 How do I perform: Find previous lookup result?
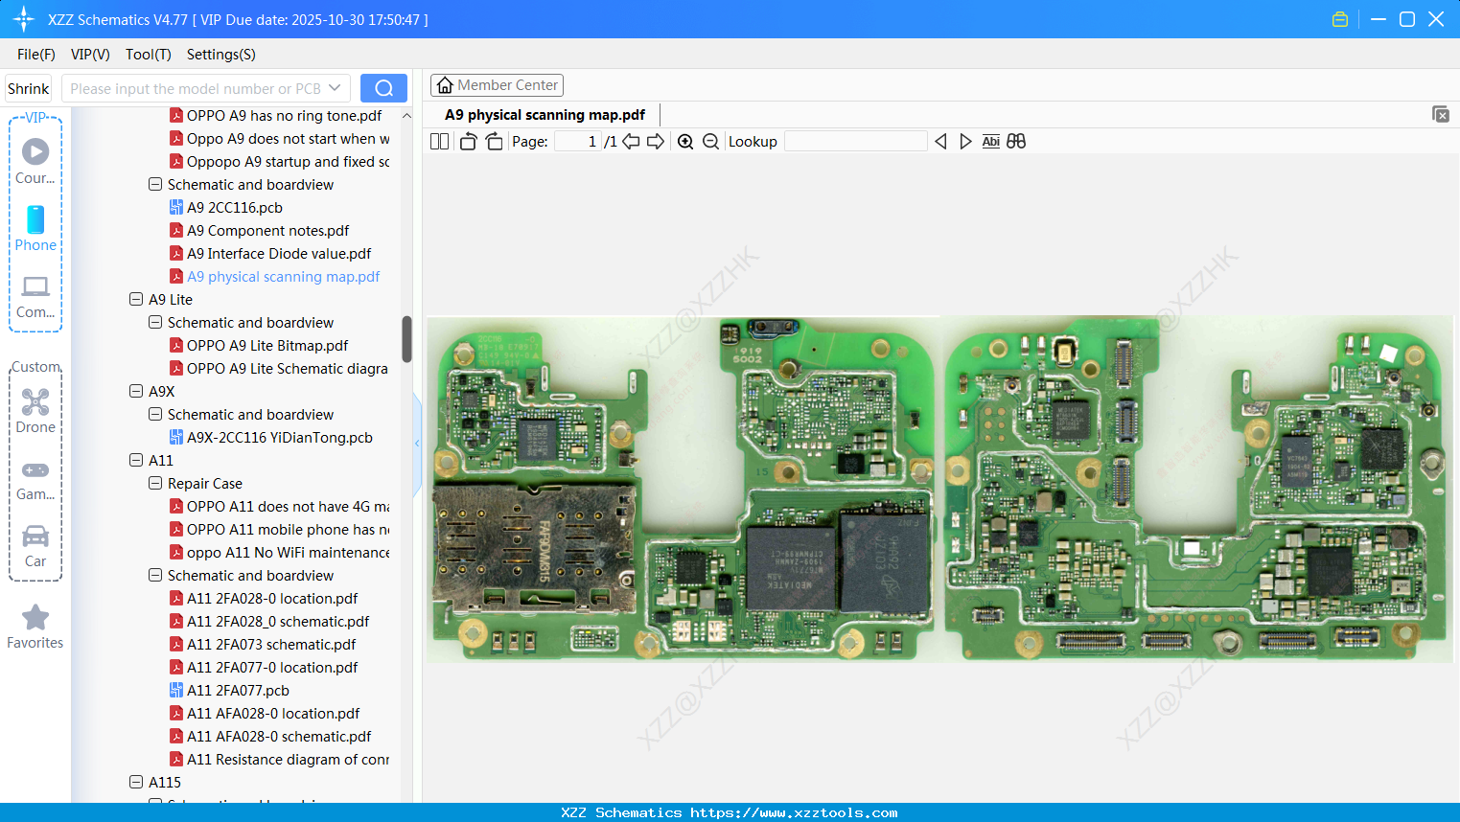pyautogui.click(x=940, y=142)
